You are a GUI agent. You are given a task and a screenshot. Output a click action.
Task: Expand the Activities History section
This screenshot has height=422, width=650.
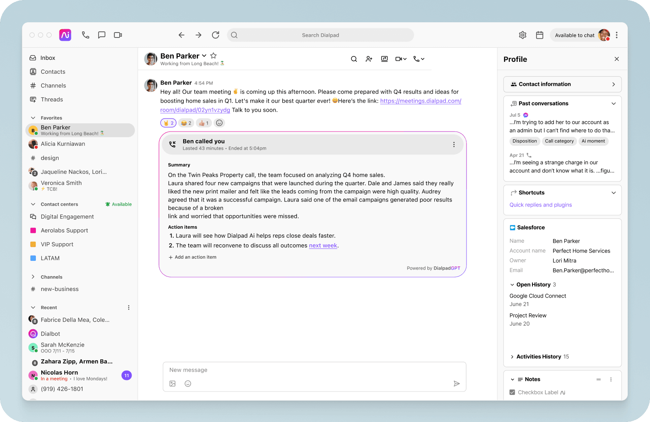pyautogui.click(x=512, y=357)
